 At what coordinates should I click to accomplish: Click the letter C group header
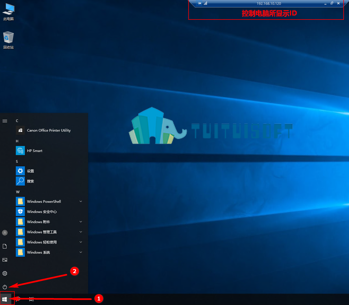coord(17,121)
